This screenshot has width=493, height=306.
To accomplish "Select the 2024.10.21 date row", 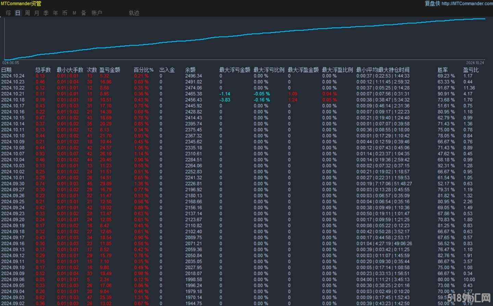I will [13, 94].
